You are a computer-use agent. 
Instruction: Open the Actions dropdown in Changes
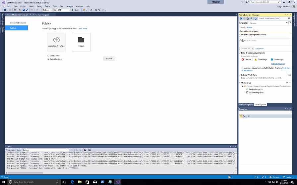[259, 49]
